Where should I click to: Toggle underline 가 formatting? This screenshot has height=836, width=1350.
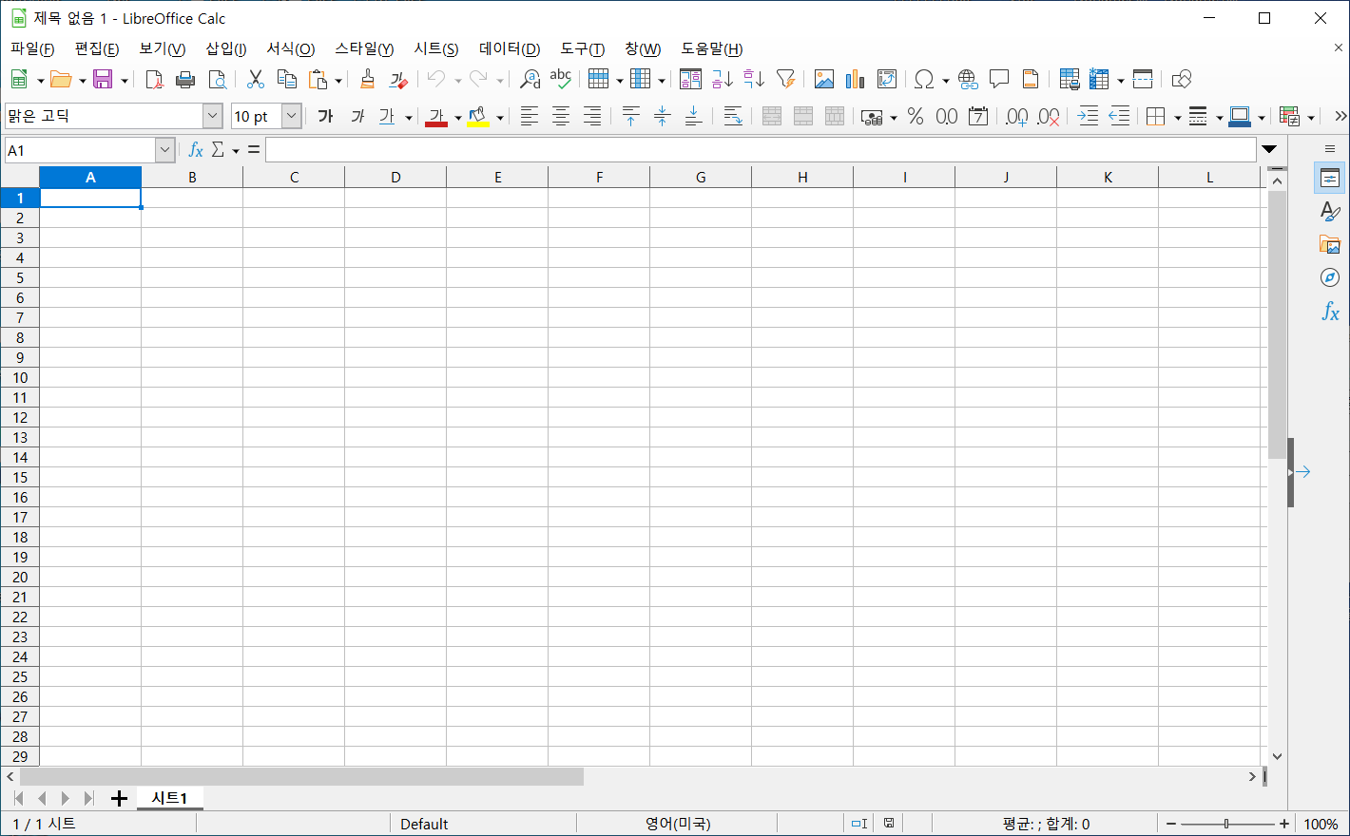tap(387, 116)
